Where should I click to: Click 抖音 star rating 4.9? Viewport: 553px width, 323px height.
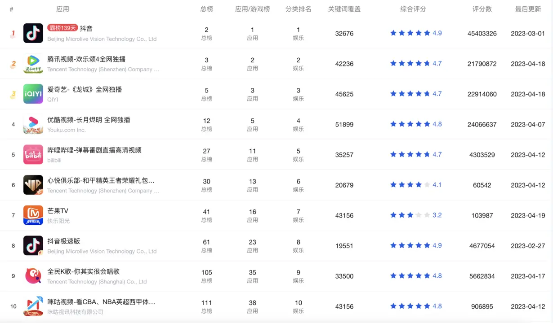[x=416, y=33]
